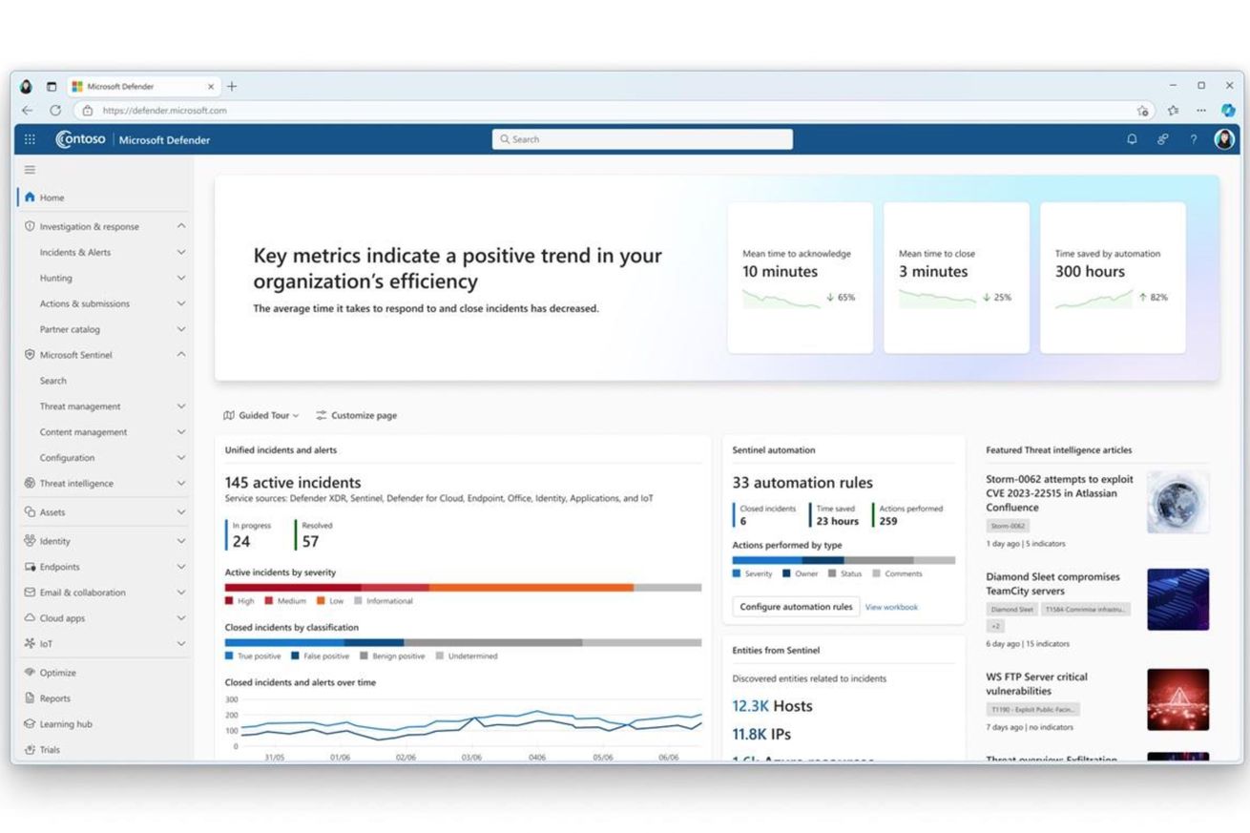Reload the page with refresh icon
1250x833 pixels.
pos(55,111)
